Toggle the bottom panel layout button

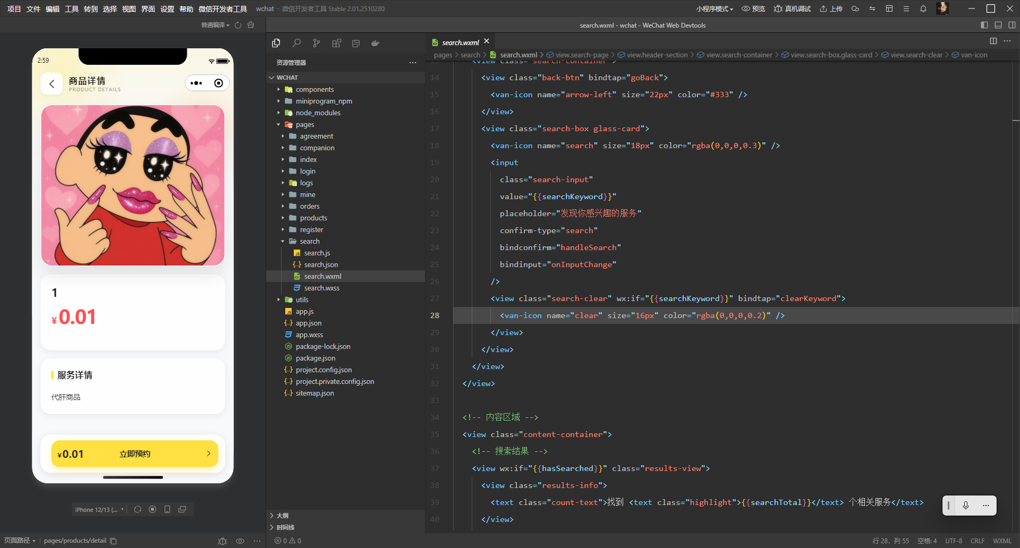coord(998,25)
